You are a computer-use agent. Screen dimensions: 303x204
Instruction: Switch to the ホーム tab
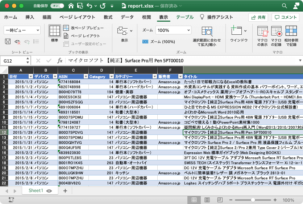(x=11, y=17)
